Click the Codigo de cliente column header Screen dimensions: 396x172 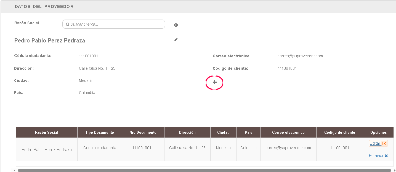(x=340, y=132)
